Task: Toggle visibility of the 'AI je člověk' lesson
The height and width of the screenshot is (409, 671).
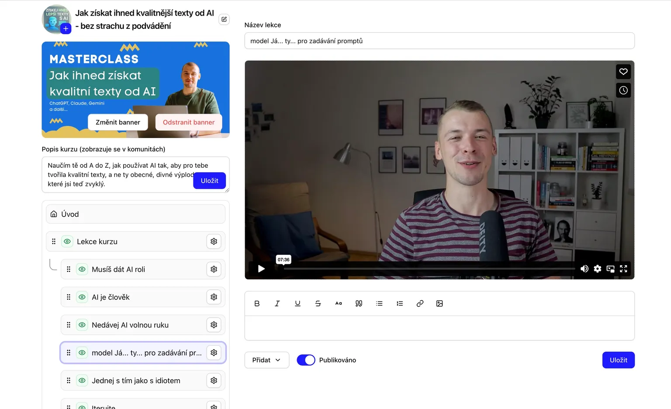Action: coord(82,297)
